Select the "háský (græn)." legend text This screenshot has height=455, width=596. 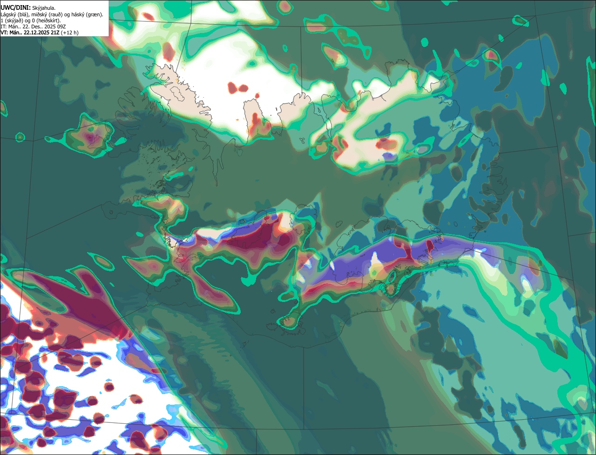(87, 15)
